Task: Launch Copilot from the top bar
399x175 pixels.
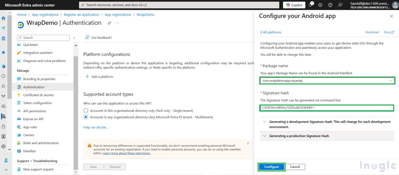Action: pos(294,5)
